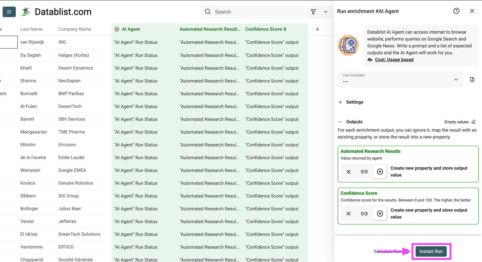Click the search magnifier icon
Image resolution: width=482 pixels, height=262 pixels.
[x=208, y=12]
